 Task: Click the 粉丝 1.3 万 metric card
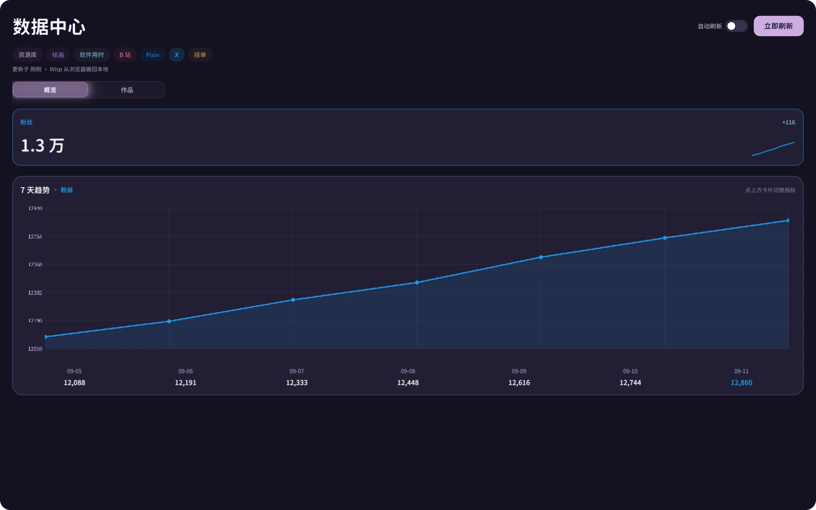pyautogui.click(x=408, y=137)
